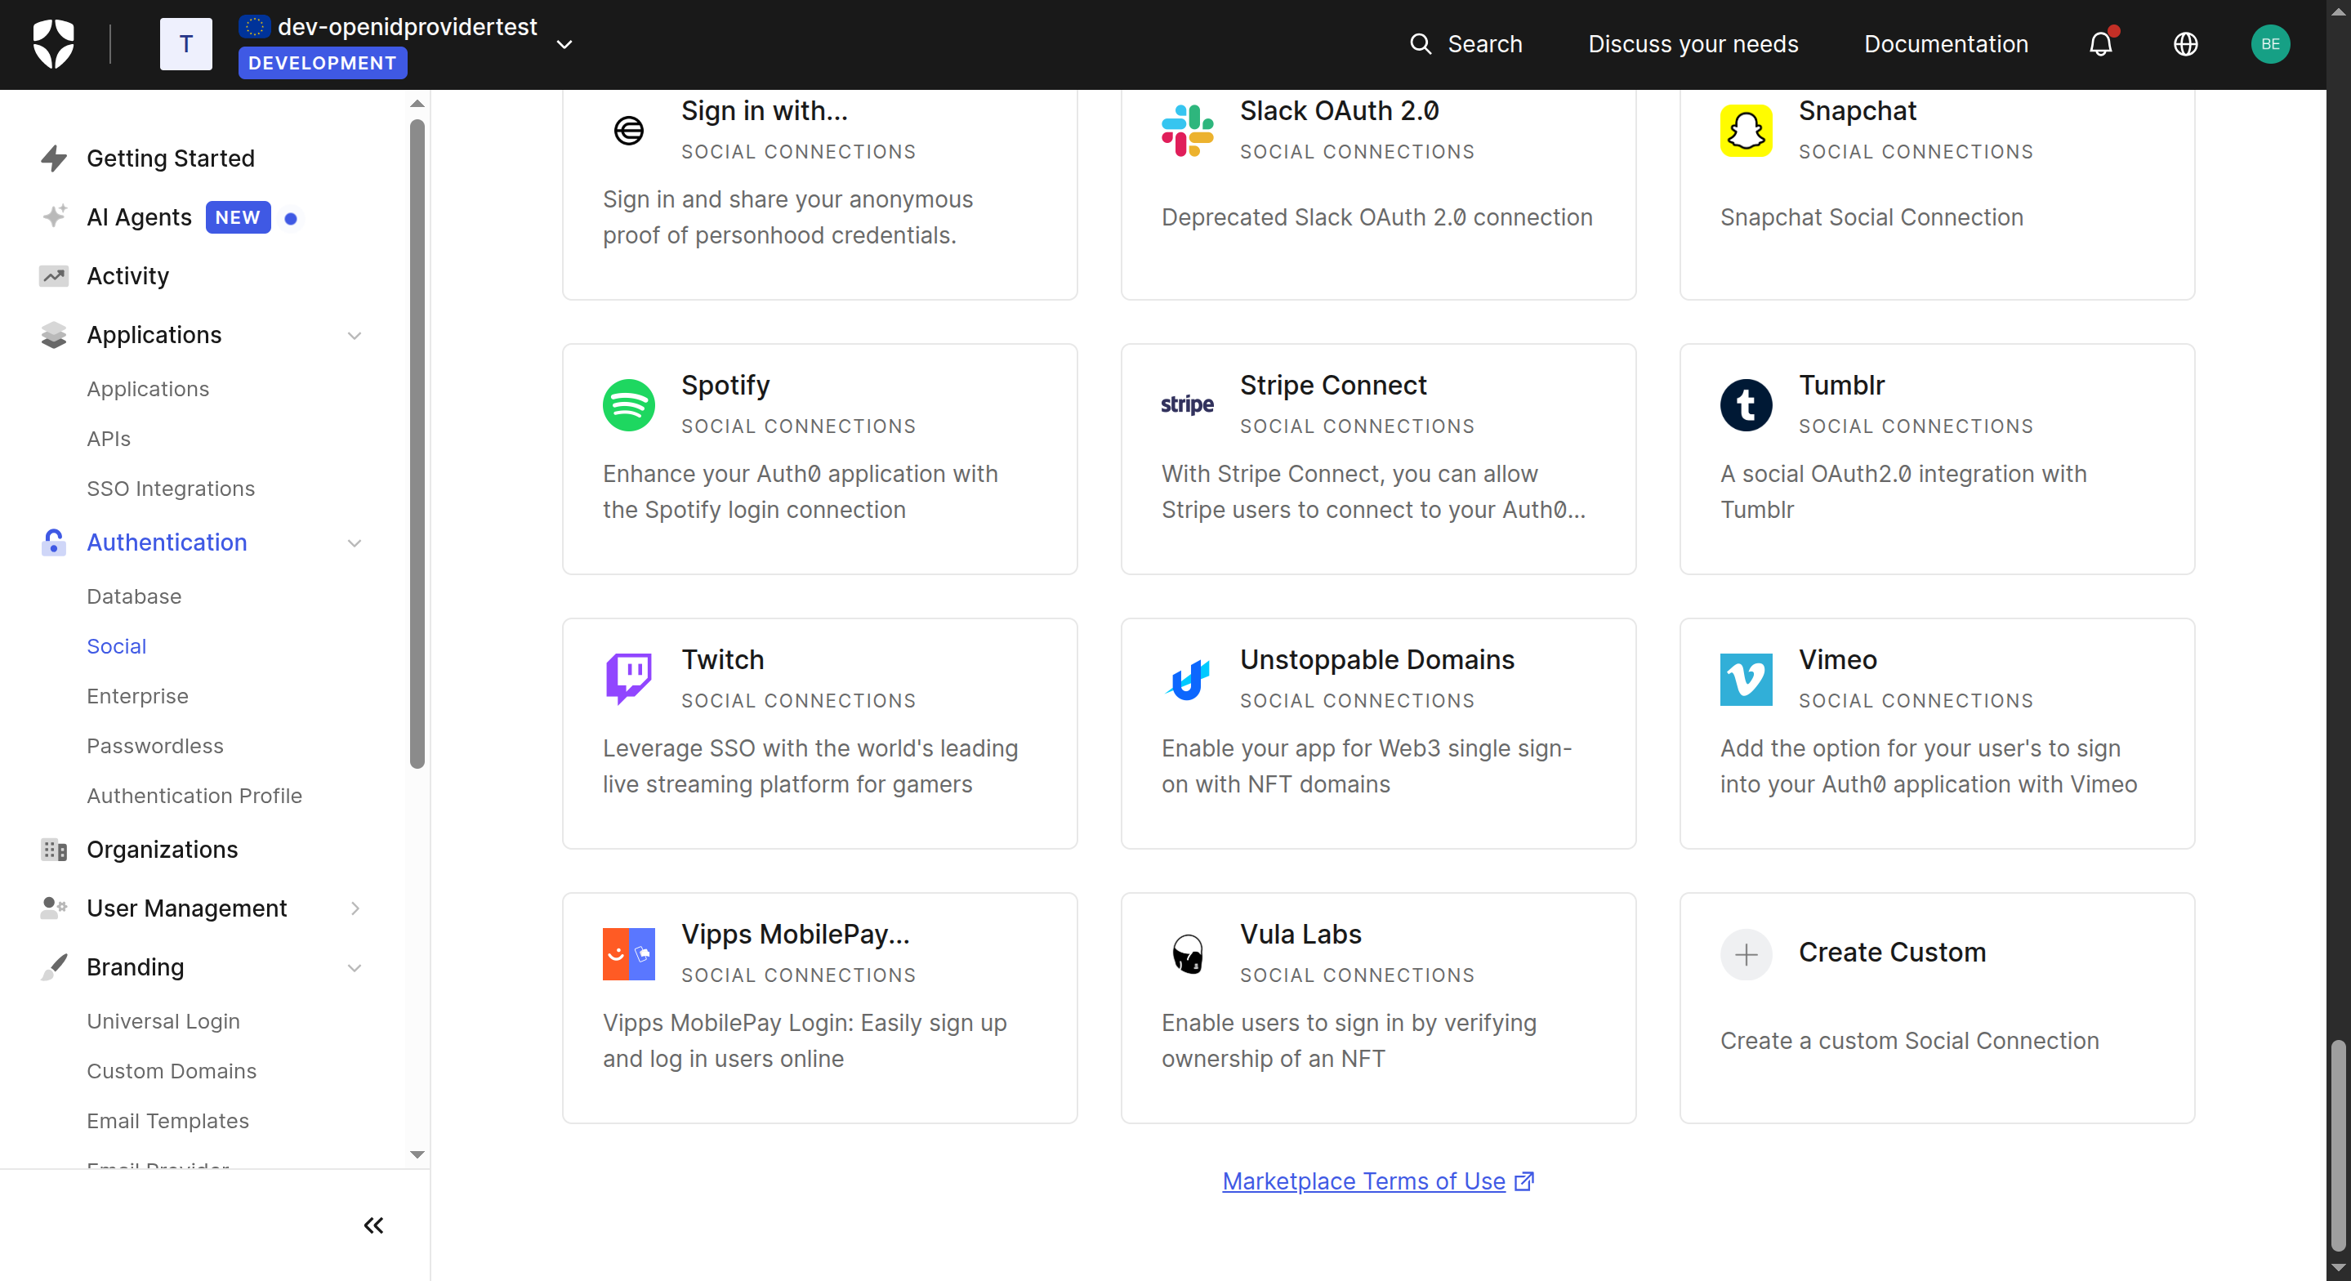
Task: Expand the User Management section
Action: [354, 908]
